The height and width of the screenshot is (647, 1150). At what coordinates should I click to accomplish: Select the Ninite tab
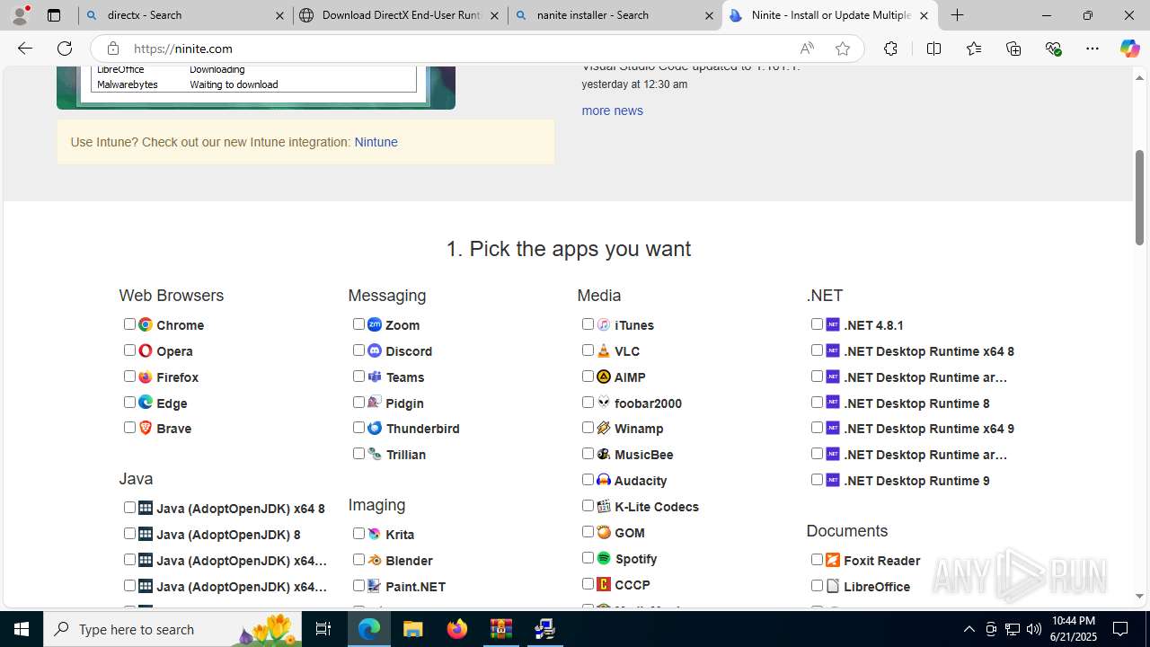tap(829, 15)
